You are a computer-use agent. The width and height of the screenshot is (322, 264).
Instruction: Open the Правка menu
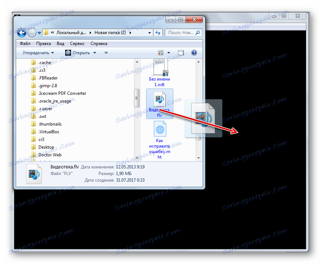[44, 44]
